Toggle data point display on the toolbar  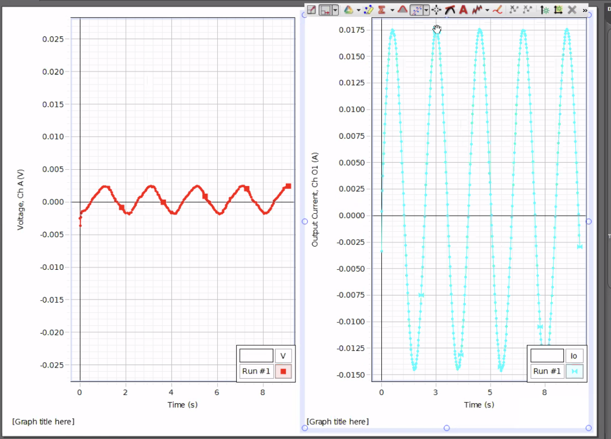(416, 10)
